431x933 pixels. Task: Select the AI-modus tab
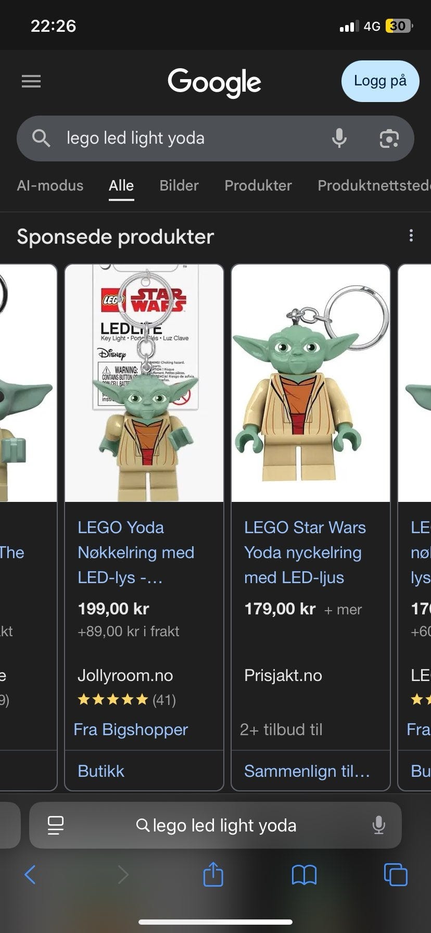[x=50, y=185]
